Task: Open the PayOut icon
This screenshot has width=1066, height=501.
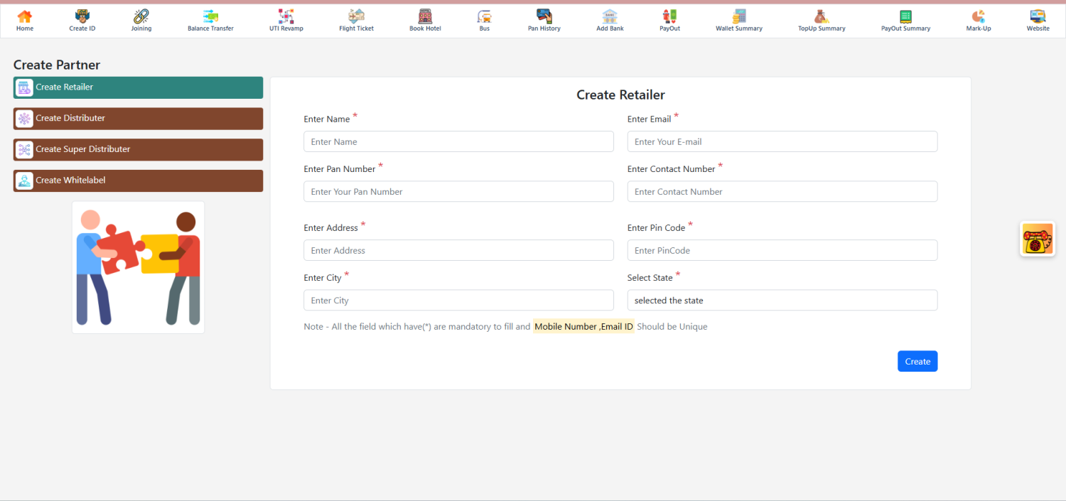Action: (669, 16)
